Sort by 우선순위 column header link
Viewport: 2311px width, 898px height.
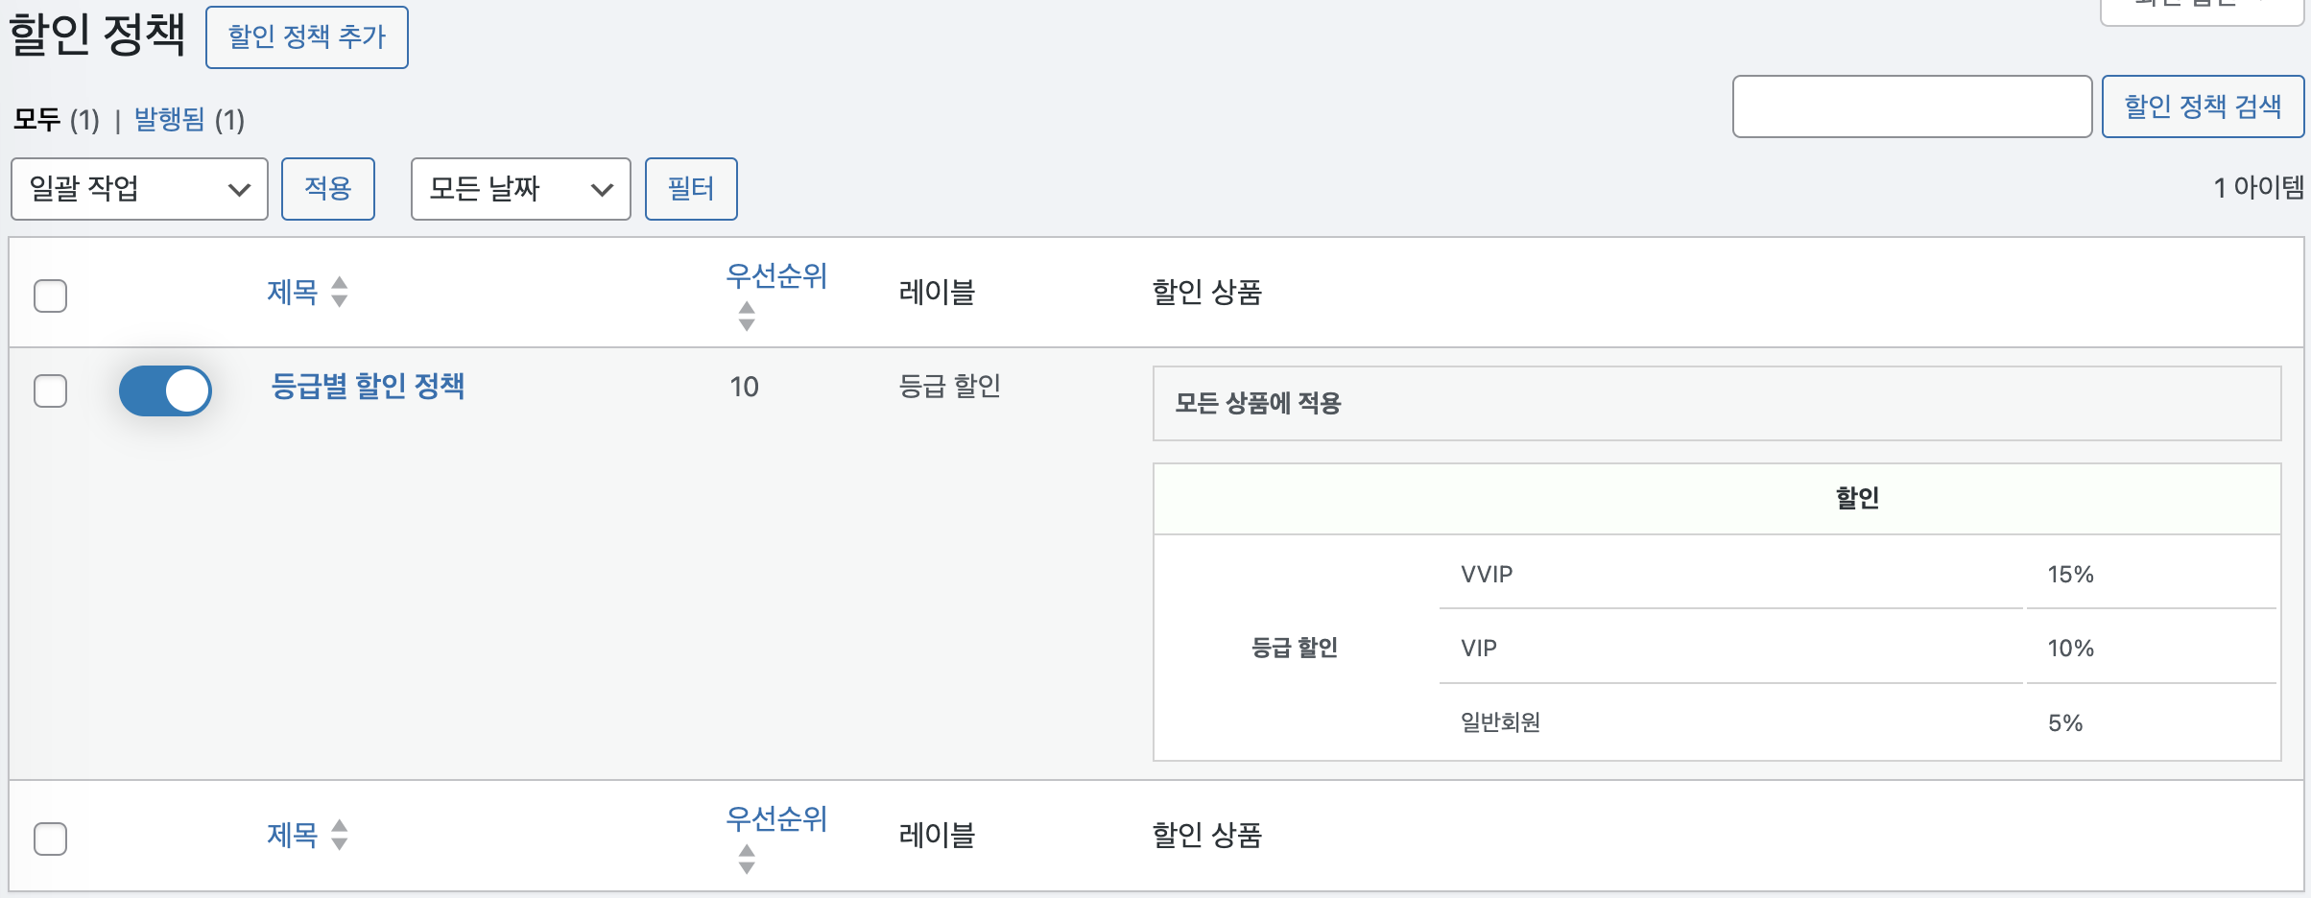coord(776,276)
